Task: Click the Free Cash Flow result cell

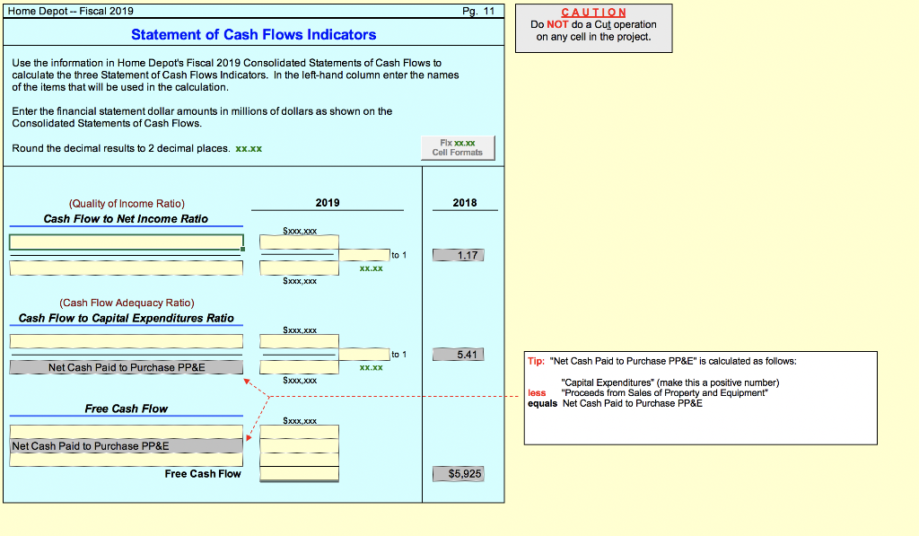Action: (298, 473)
